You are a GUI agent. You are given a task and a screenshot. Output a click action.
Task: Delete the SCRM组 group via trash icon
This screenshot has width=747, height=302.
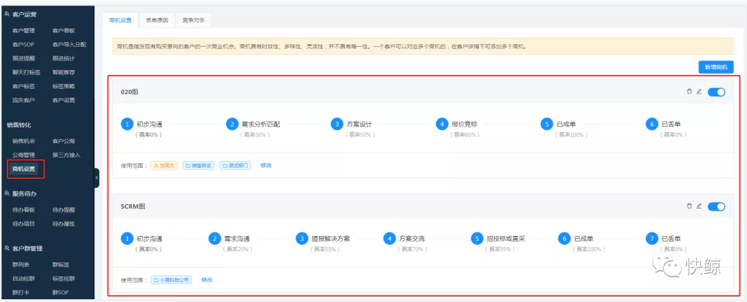[689, 206]
